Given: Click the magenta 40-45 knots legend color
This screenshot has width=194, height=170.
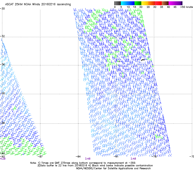Looking at the screenshot, I should pos(172,3).
